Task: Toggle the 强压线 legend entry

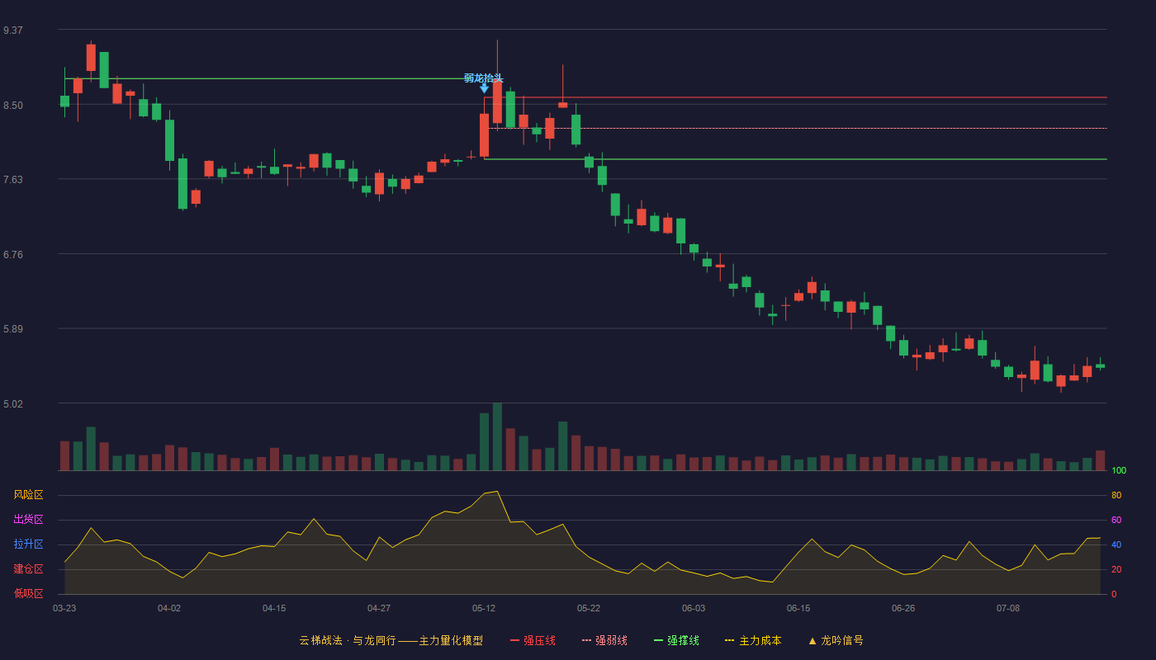Action: (533, 640)
